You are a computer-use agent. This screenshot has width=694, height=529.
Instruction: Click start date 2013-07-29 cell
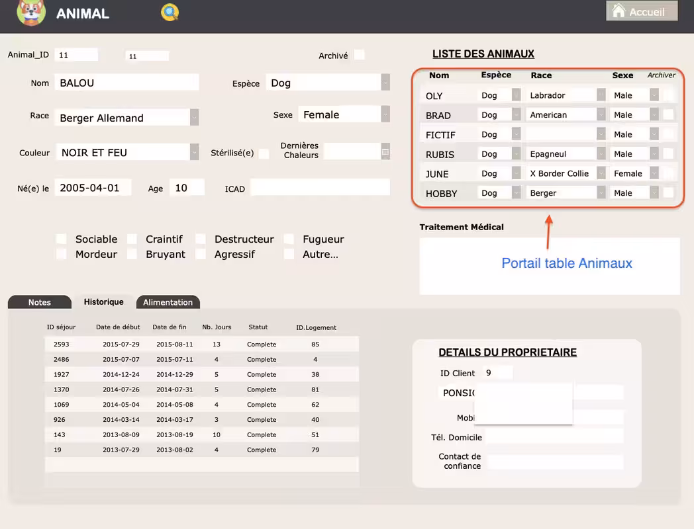click(x=121, y=450)
